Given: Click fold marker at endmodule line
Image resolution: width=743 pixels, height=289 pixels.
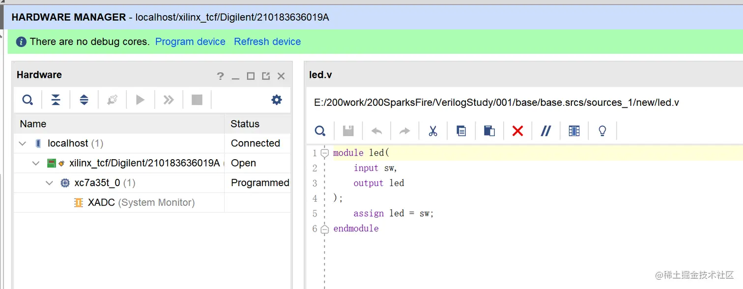Looking at the screenshot, I should pos(324,229).
